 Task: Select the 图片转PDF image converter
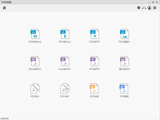point(124,61)
